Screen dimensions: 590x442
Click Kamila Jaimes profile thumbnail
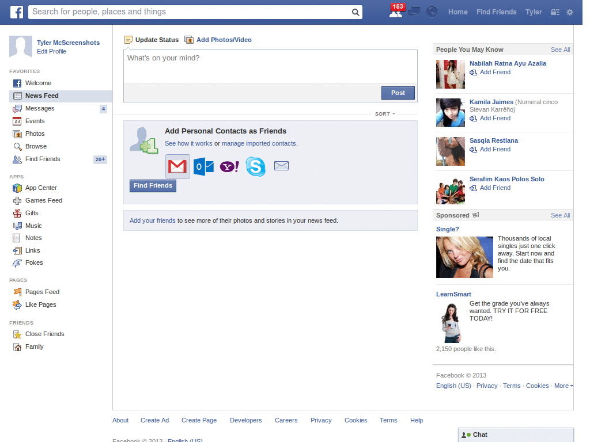[451, 113]
